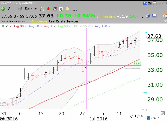This screenshot has width=167, height=122.
Task: Expand the Avg 10 indicator dropdown
Action: (x=41, y=26)
